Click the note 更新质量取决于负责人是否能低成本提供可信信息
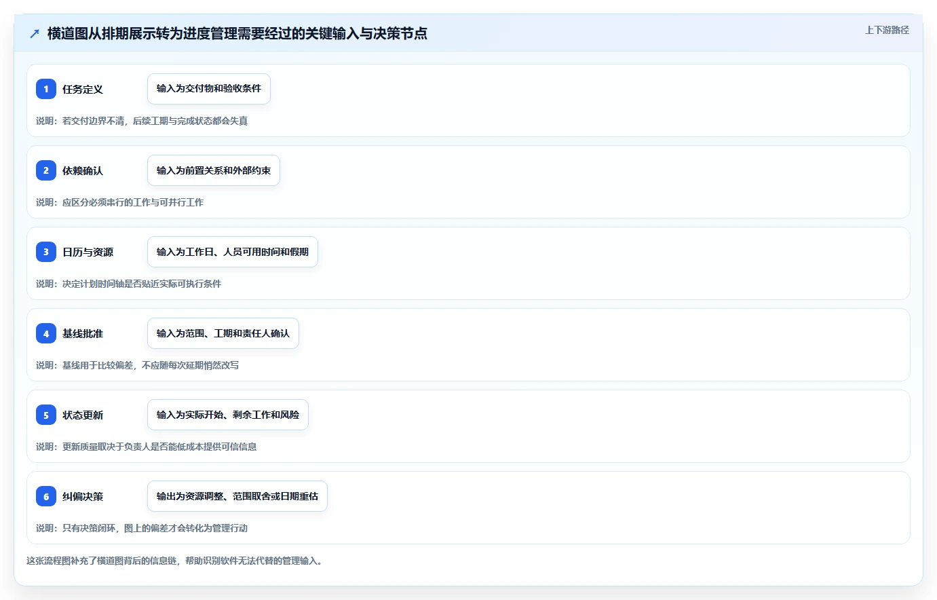The height and width of the screenshot is (600, 937). 159,447
